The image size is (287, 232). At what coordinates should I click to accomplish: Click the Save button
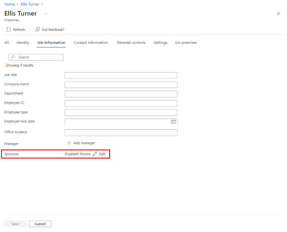[15, 224]
